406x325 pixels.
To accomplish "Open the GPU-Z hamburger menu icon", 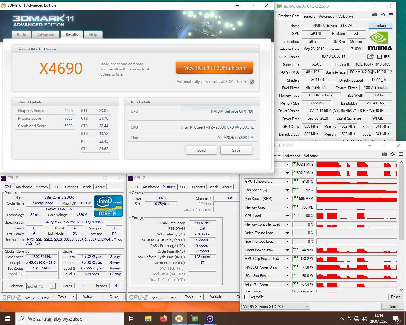I will tap(391, 15).
